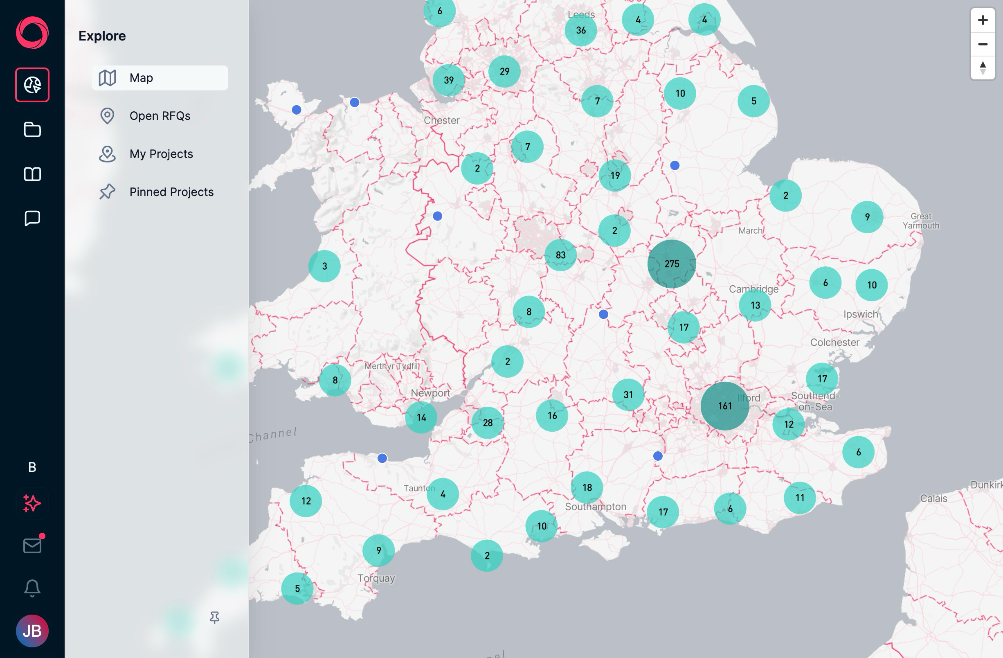Open the notifications bell icon

pyautogui.click(x=32, y=588)
